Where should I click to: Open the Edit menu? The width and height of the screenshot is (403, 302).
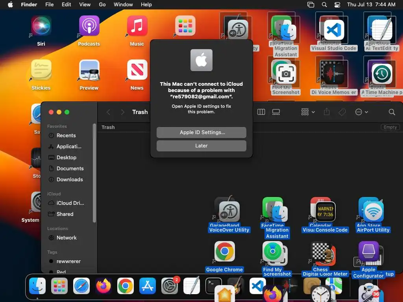click(66, 4)
